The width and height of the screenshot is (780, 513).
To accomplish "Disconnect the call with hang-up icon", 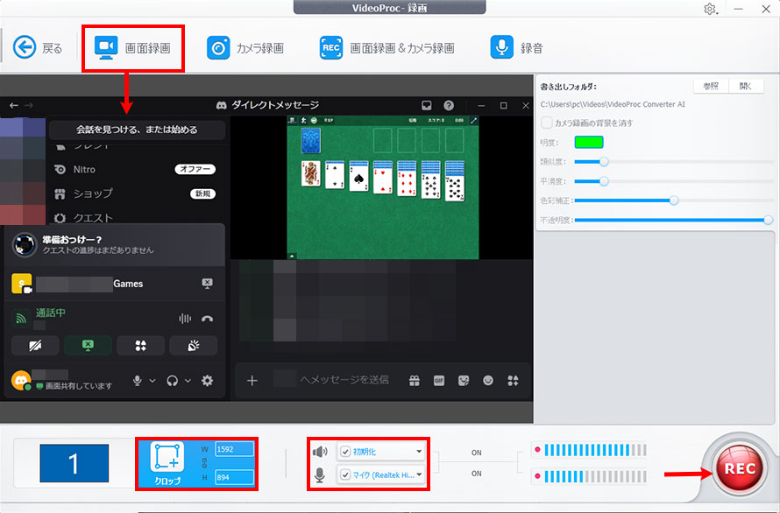I will coord(208,319).
